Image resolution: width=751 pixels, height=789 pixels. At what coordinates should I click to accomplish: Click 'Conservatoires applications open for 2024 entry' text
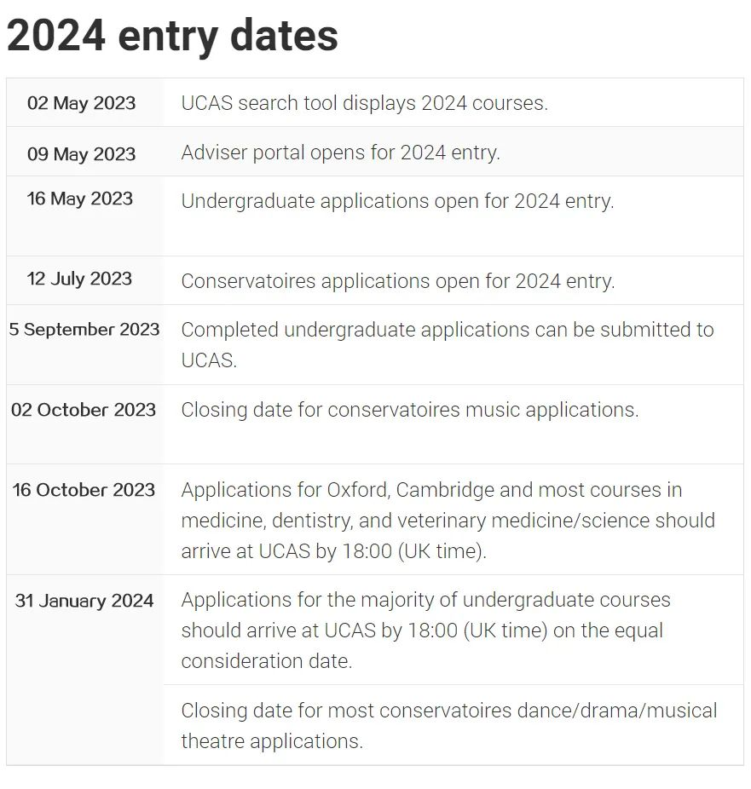(397, 281)
